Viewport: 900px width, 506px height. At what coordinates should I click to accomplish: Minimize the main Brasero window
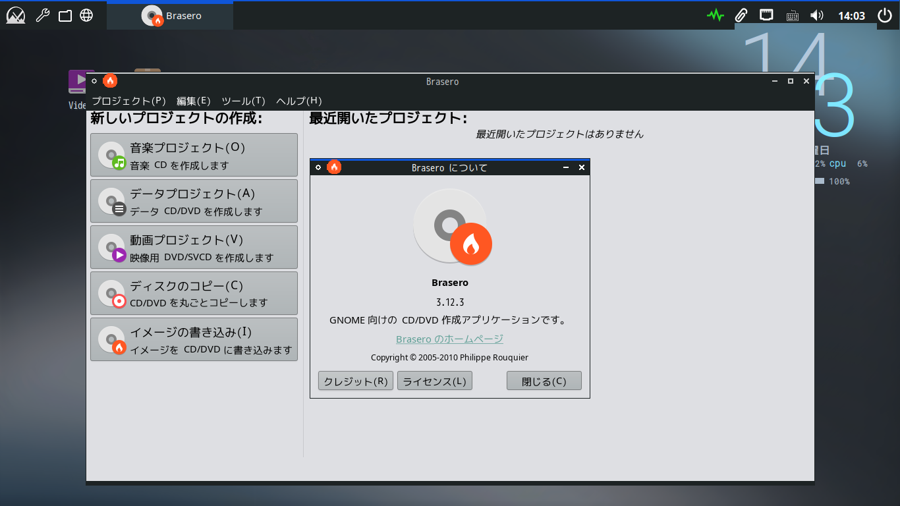pyautogui.click(x=775, y=82)
